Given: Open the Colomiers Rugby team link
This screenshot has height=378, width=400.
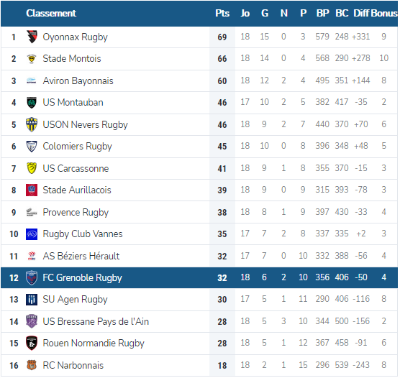Looking at the screenshot, I should tap(77, 147).
